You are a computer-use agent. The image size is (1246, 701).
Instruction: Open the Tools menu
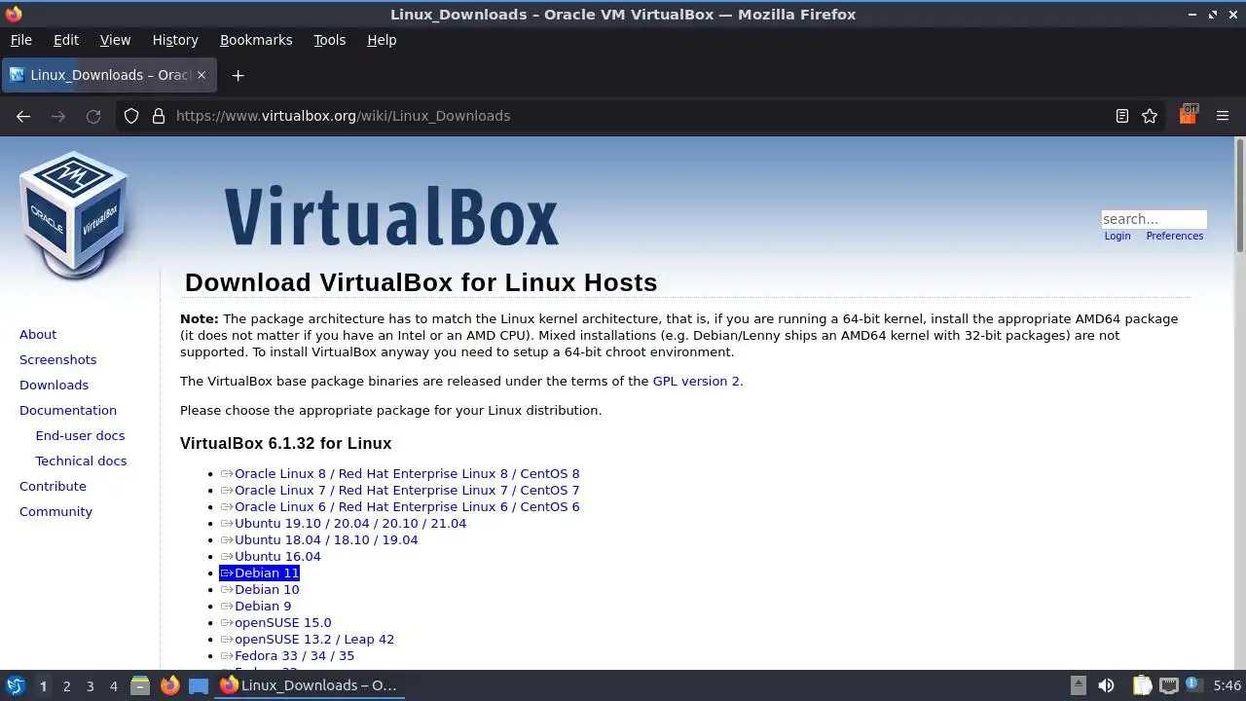(x=329, y=40)
